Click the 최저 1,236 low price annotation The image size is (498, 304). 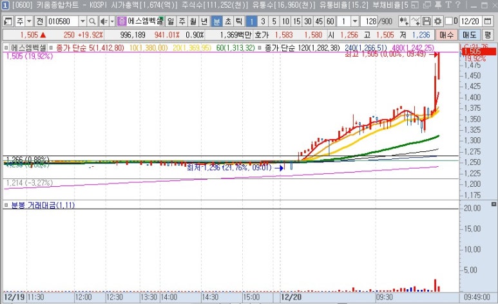click(229, 167)
